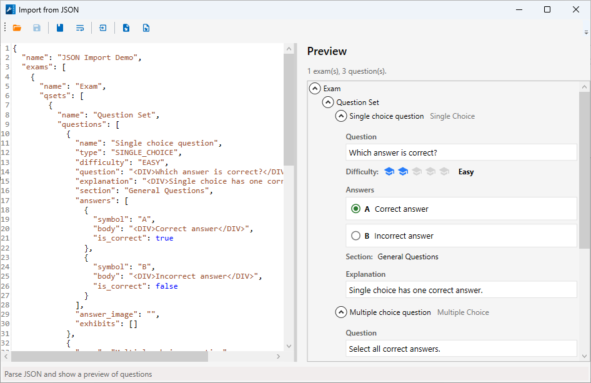Click the editor horizontal scroll right arrow

(278, 356)
